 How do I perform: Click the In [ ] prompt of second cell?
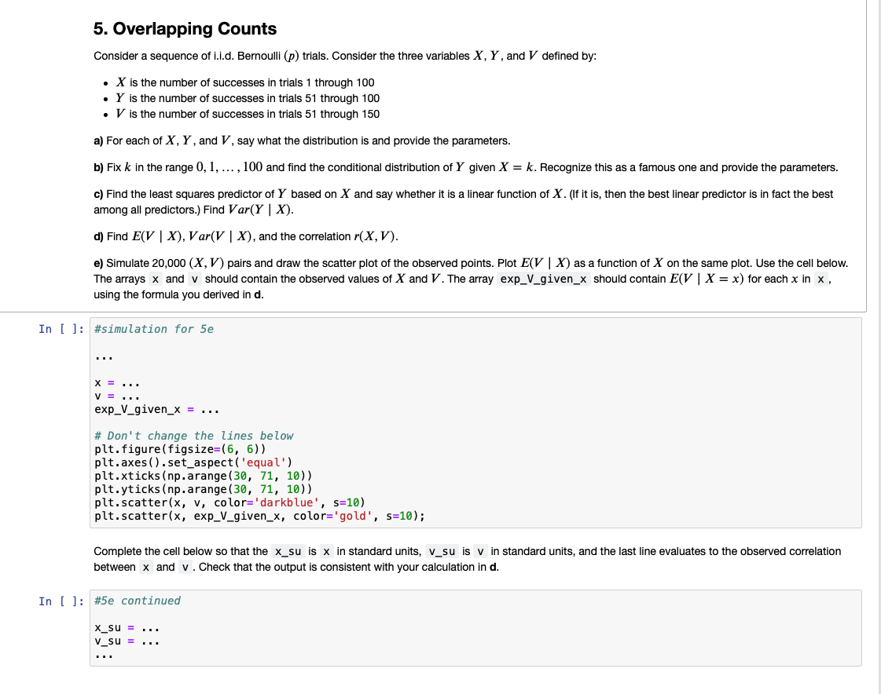63,600
